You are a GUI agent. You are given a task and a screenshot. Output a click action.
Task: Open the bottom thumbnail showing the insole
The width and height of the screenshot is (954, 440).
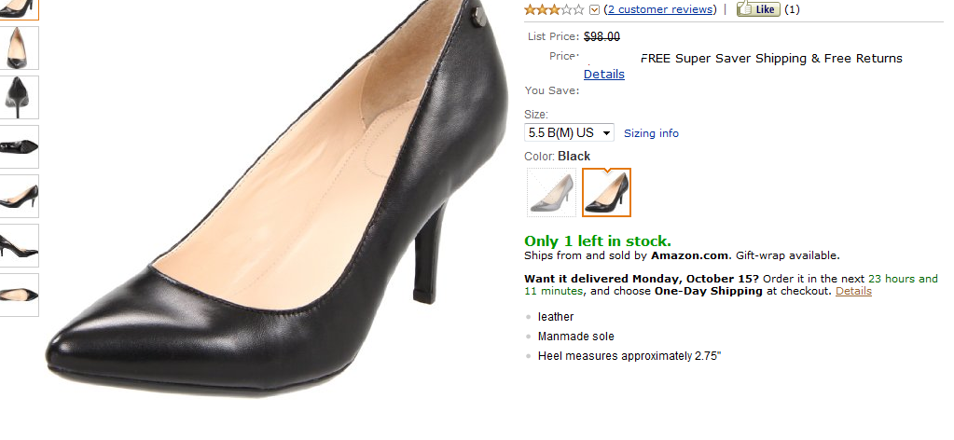(19, 295)
